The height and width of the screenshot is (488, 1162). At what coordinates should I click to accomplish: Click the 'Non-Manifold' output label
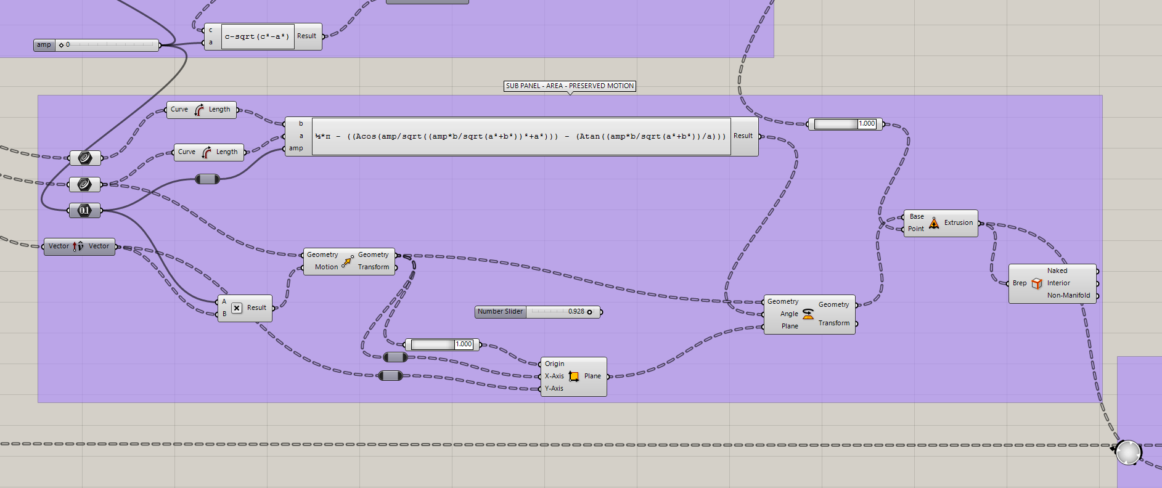pyautogui.click(x=1068, y=296)
